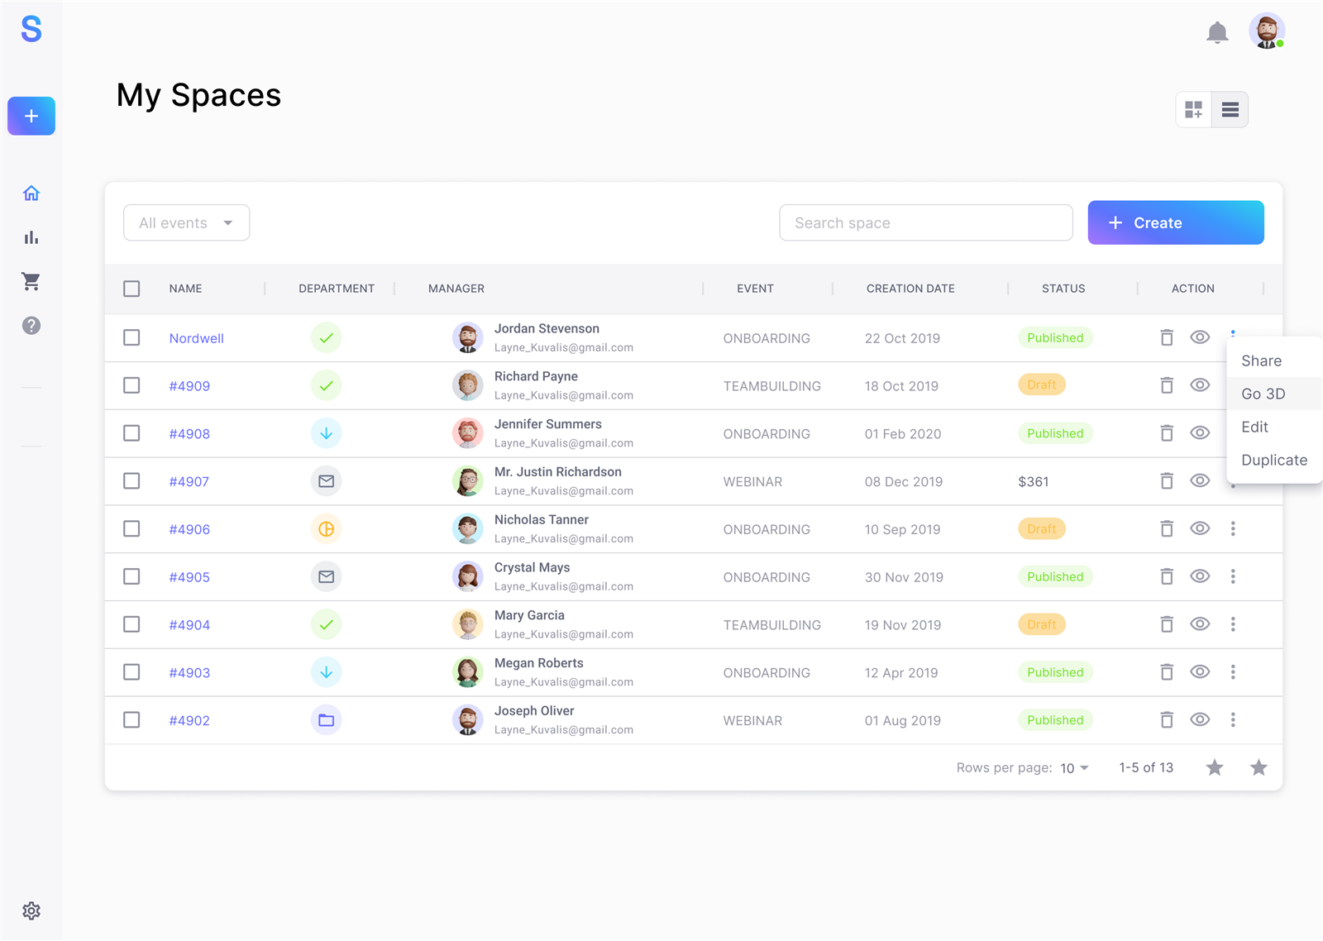Viewport: 1323px width, 941px height.
Task: Toggle eye visibility for Nordwell
Action: pyautogui.click(x=1200, y=337)
